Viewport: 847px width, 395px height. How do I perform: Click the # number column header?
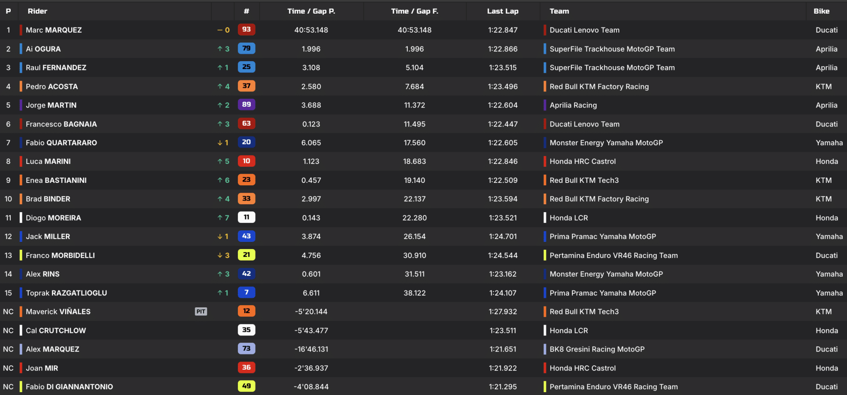click(246, 11)
